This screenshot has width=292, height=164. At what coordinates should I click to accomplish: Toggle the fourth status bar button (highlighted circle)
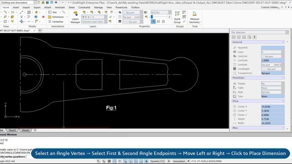pyautogui.click(x=115, y=161)
